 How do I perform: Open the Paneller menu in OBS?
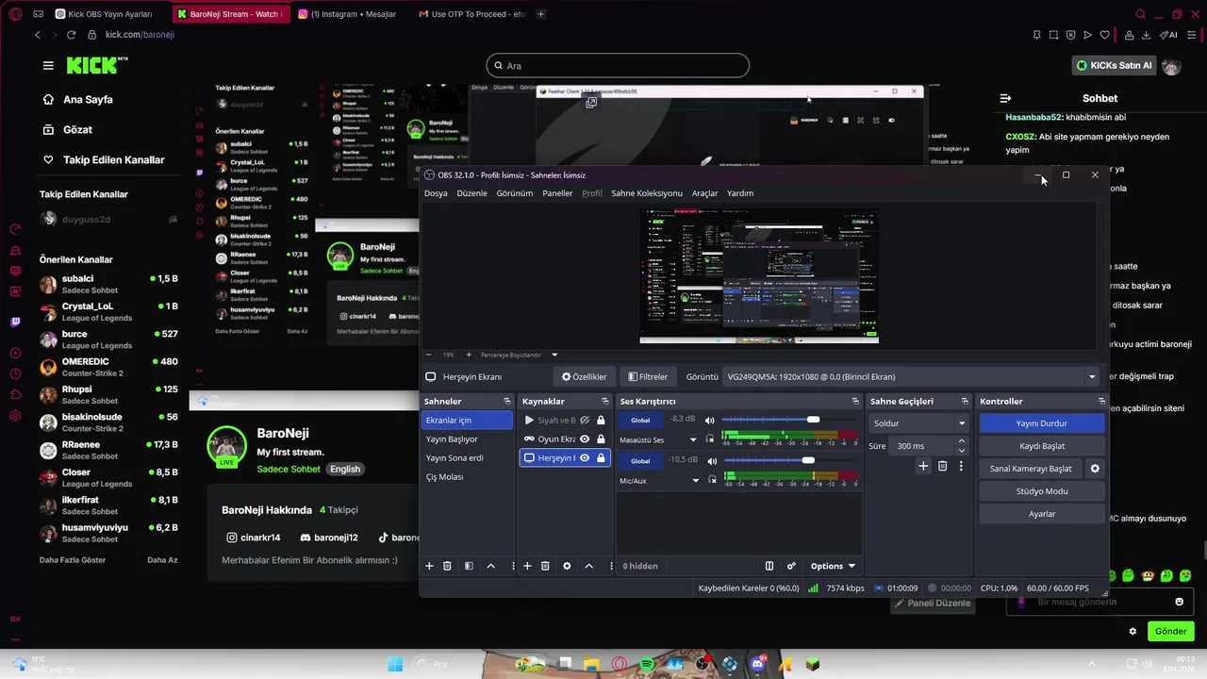[x=557, y=193]
